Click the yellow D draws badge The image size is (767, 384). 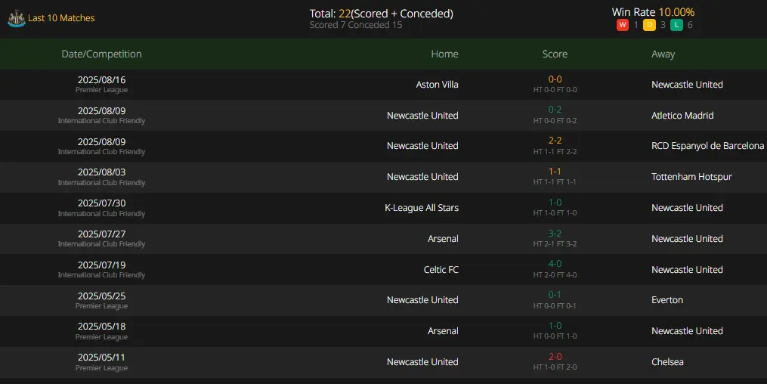pyautogui.click(x=649, y=25)
